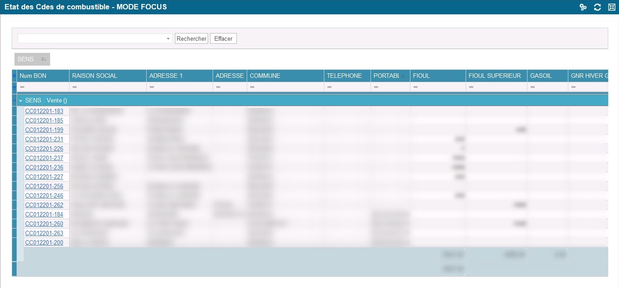This screenshot has height=288, width=619.
Task: Open the search field dropdown arrow
Action: click(168, 38)
